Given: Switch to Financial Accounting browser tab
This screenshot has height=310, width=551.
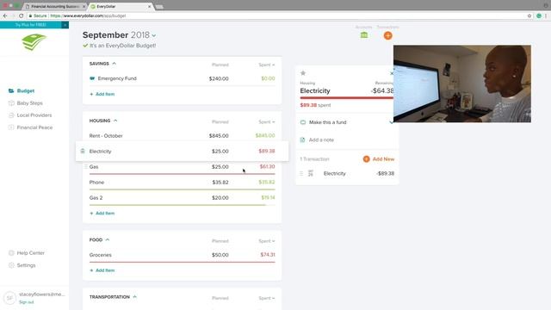Looking at the screenshot, I should click(x=55, y=6).
